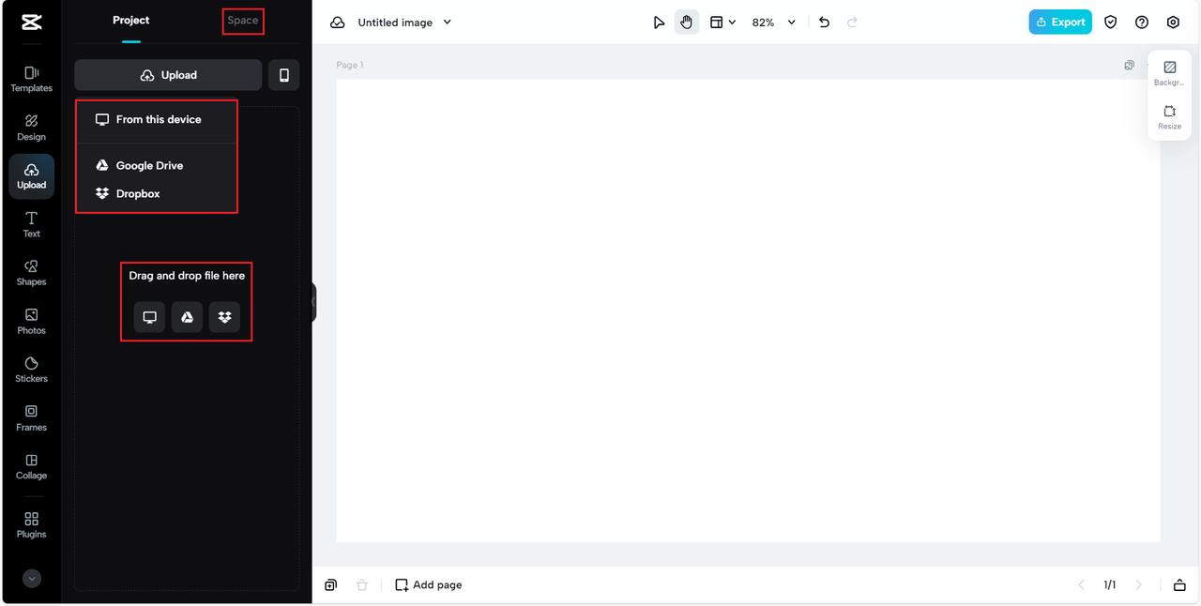
Task: Click Dropbox icon in drag-drop area
Action: click(x=224, y=317)
